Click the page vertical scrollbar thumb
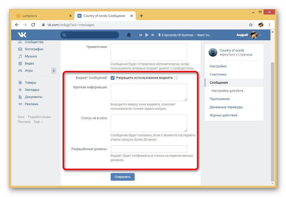Viewport: 286px width, 197px height. (x=273, y=122)
